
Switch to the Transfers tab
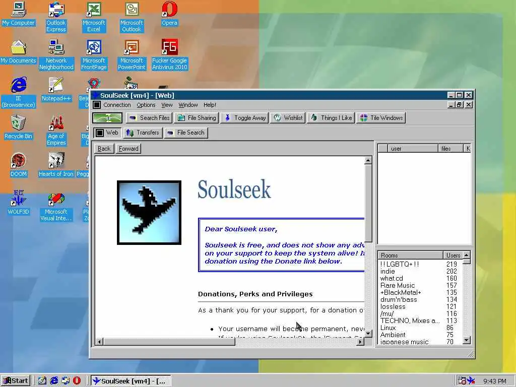pos(143,133)
